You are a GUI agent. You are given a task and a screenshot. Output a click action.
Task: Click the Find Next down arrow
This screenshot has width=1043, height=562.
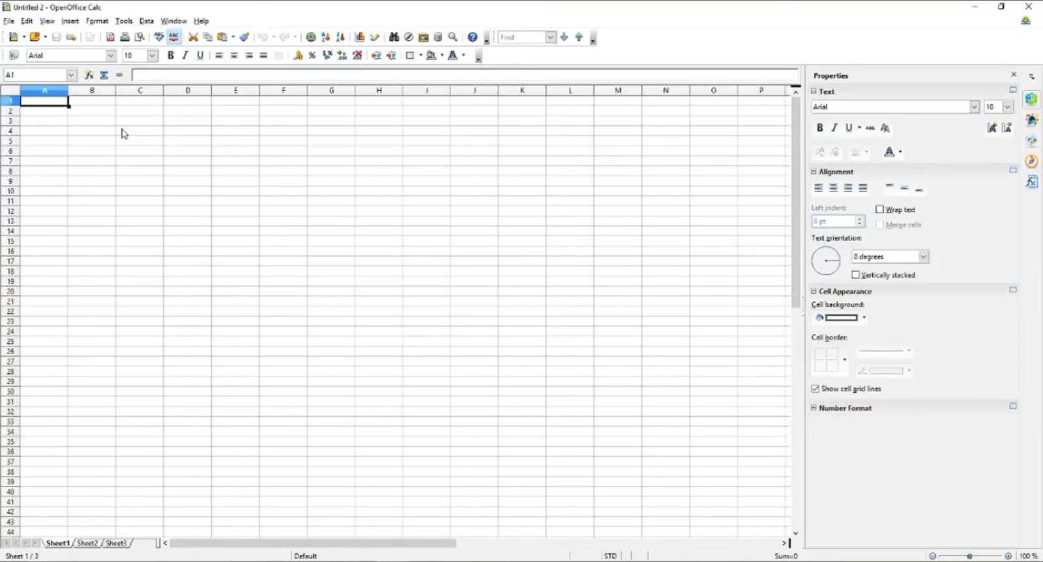564,37
